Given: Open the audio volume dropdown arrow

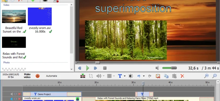Looking at the screenshot, I should 103,76.
